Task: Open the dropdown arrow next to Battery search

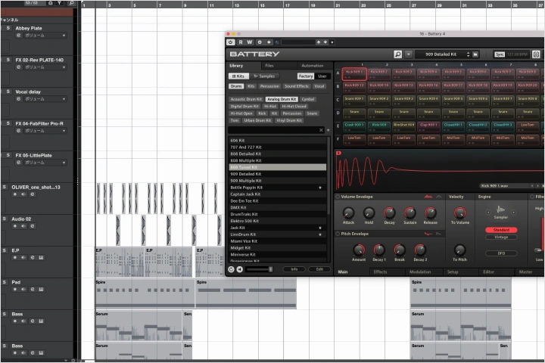Action: [409, 54]
